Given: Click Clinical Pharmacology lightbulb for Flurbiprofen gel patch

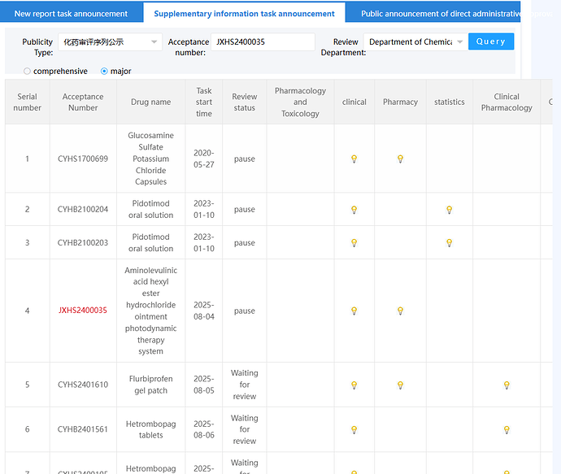Looking at the screenshot, I should click(x=506, y=385).
